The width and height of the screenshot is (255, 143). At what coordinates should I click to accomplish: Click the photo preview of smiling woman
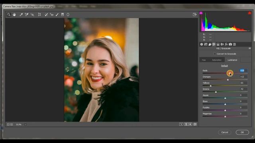pyautogui.click(x=102, y=70)
